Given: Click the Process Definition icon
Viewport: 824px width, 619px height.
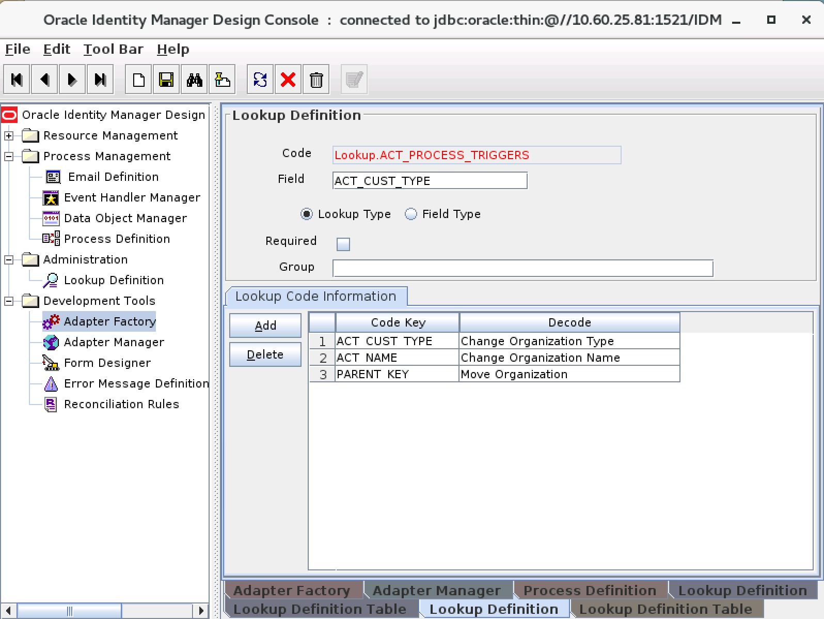Looking at the screenshot, I should pyautogui.click(x=51, y=239).
